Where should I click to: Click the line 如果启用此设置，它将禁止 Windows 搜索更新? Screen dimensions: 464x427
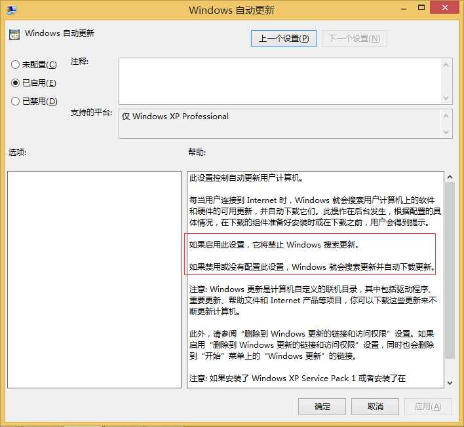274,245
